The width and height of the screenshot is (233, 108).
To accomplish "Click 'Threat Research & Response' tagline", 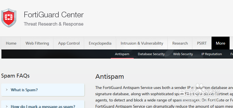I will (x=54, y=24).
